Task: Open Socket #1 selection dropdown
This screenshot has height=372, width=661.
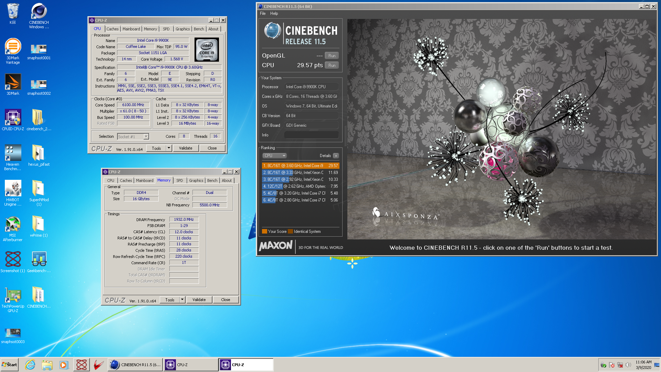Action: [133, 137]
